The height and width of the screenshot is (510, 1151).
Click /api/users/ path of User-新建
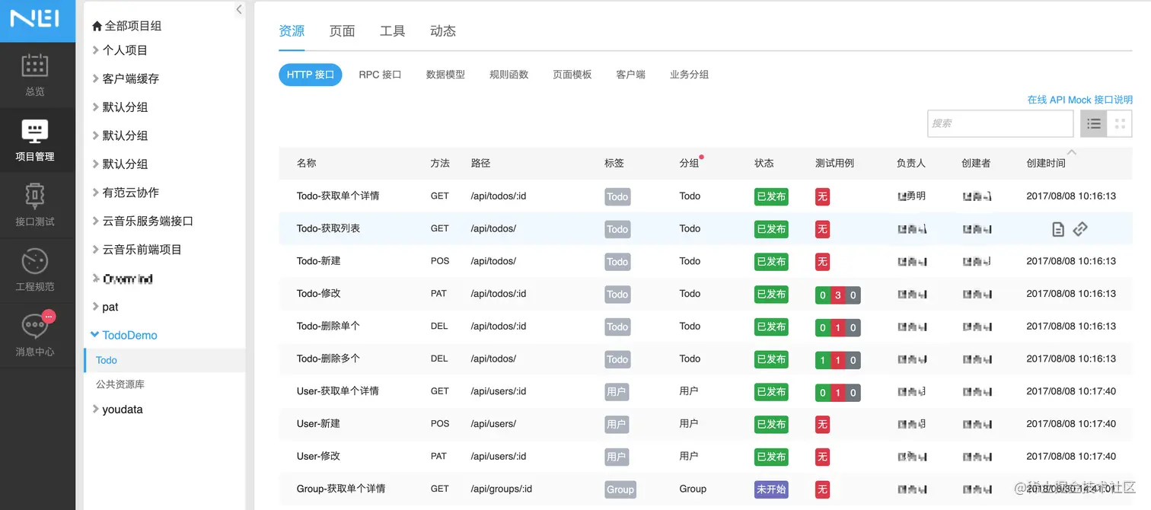493,424
